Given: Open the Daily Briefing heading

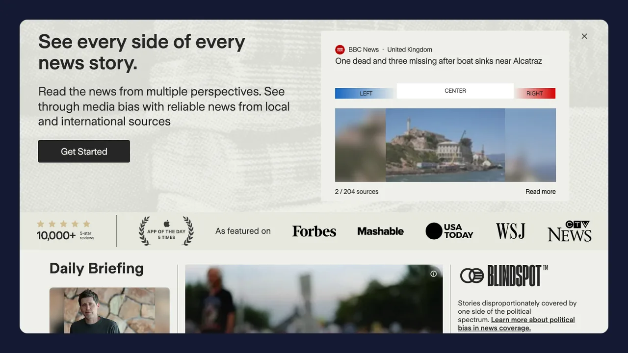Looking at the screenshot, I should click(x=97, y=268).
